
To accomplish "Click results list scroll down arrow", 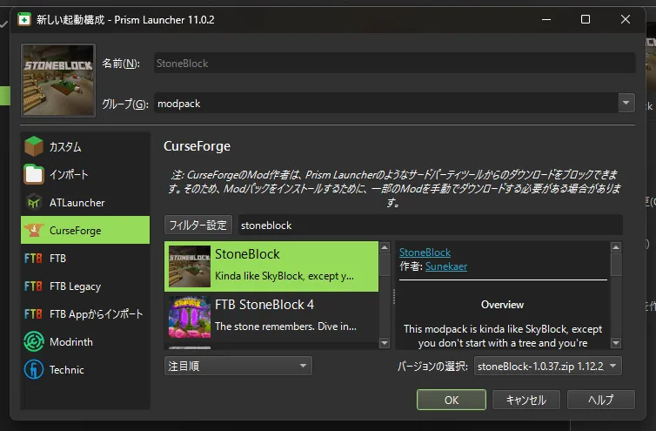I will point(385,343).
